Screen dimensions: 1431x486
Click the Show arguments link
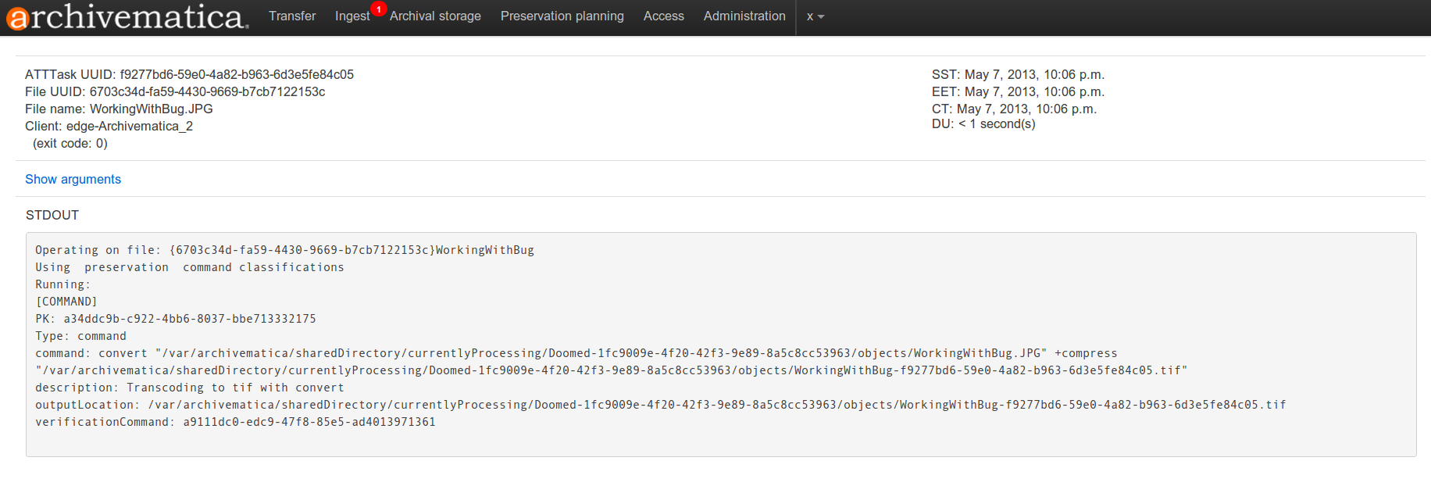point(73,180)
